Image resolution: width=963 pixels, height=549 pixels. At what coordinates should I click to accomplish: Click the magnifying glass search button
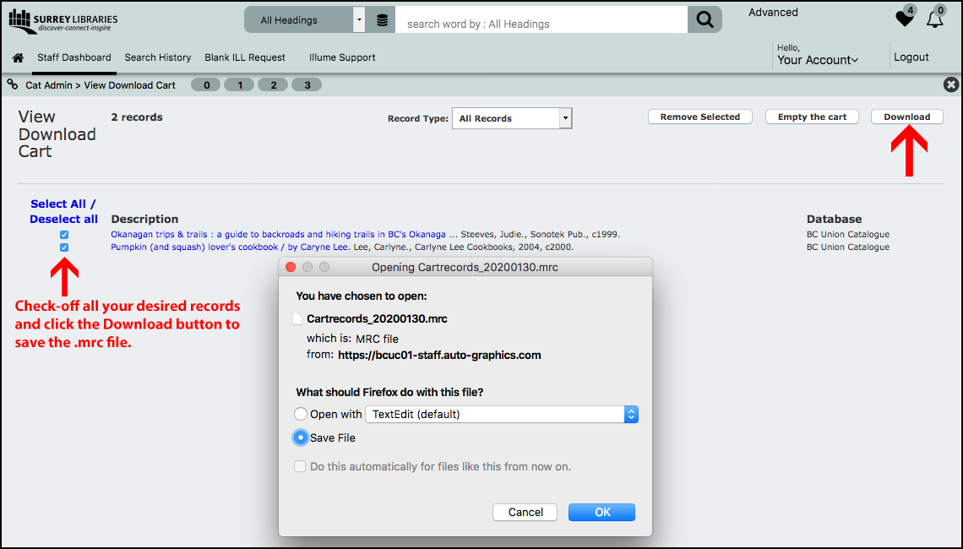[705, 20]
